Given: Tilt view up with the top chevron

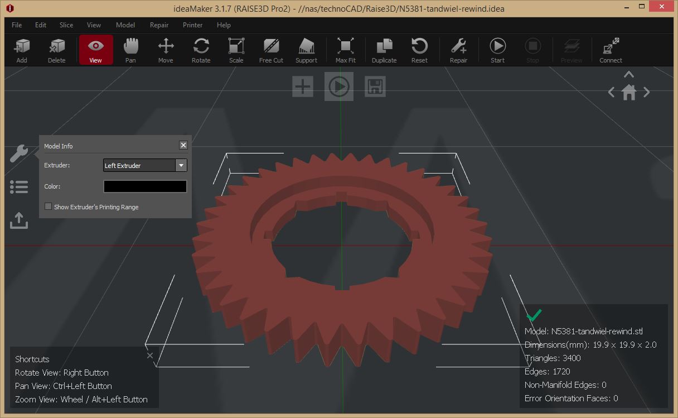Looking at the screenshot, I should click(x=629, y=75).
